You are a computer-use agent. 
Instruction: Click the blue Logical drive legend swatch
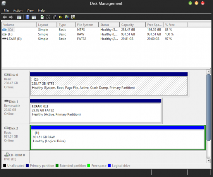pos(109,166)
